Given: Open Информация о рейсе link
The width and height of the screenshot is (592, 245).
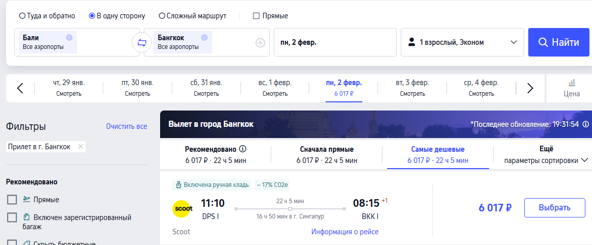Looking at the screenshot, I should point(345,232).
